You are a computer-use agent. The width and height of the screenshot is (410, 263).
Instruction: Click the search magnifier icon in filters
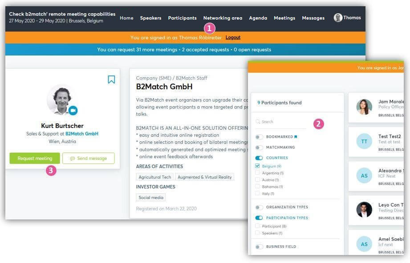(258, 122)
